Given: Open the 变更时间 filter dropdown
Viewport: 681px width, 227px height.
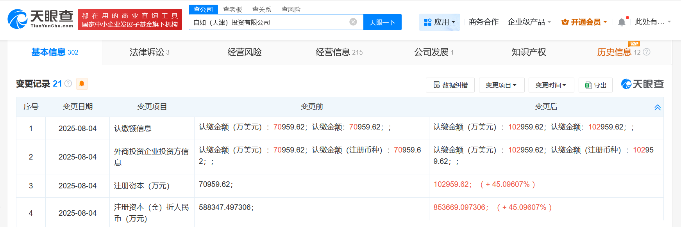Looking at the screenshot, I should click(x=551, y=85).
